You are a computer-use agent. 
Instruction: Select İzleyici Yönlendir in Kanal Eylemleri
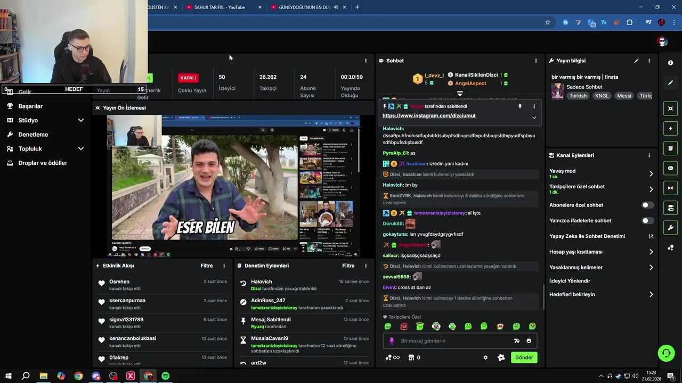570,281
